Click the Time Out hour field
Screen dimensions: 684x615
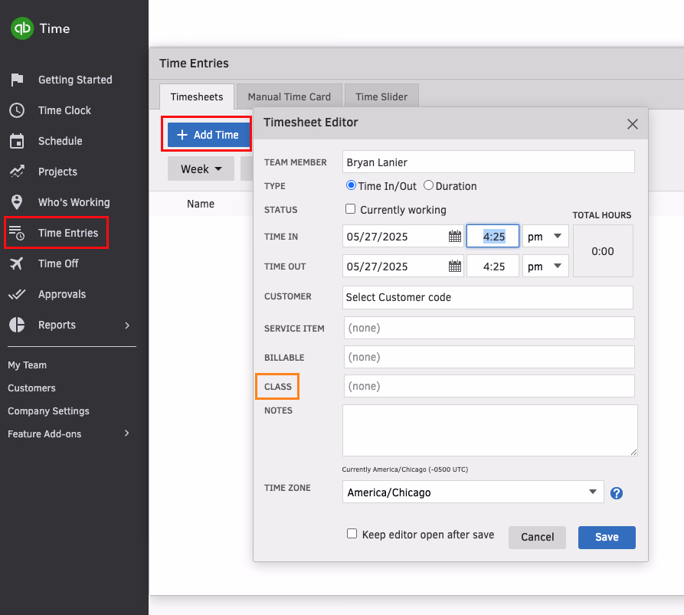point(493,266)
